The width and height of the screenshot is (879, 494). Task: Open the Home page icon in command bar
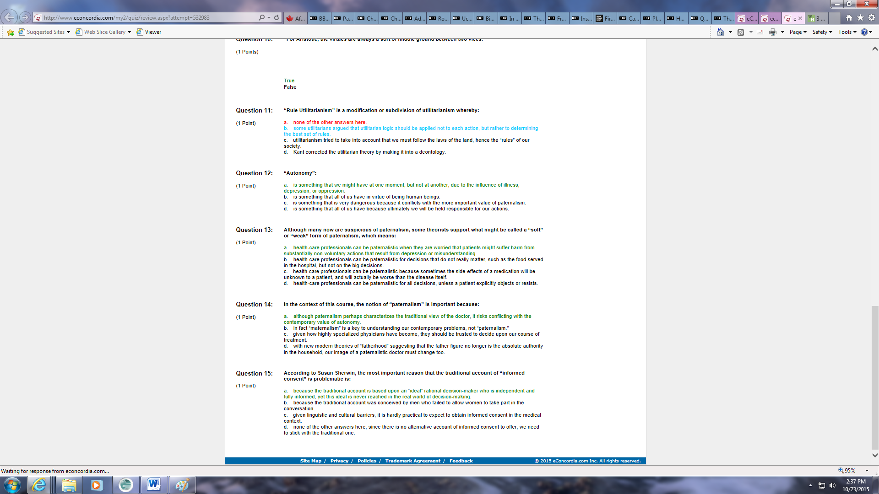pyautogui.click(x=721, y=32)
